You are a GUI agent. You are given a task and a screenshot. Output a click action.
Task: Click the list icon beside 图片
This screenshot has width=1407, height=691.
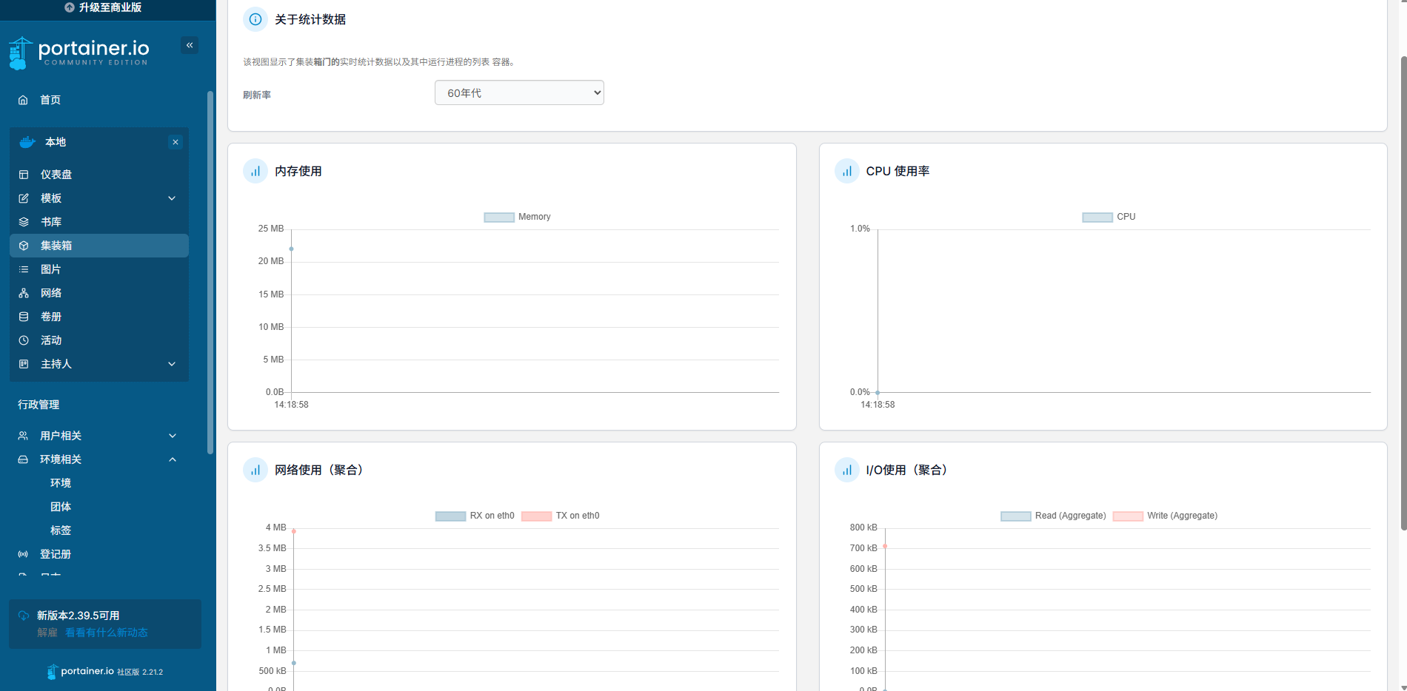coord(24,269)
